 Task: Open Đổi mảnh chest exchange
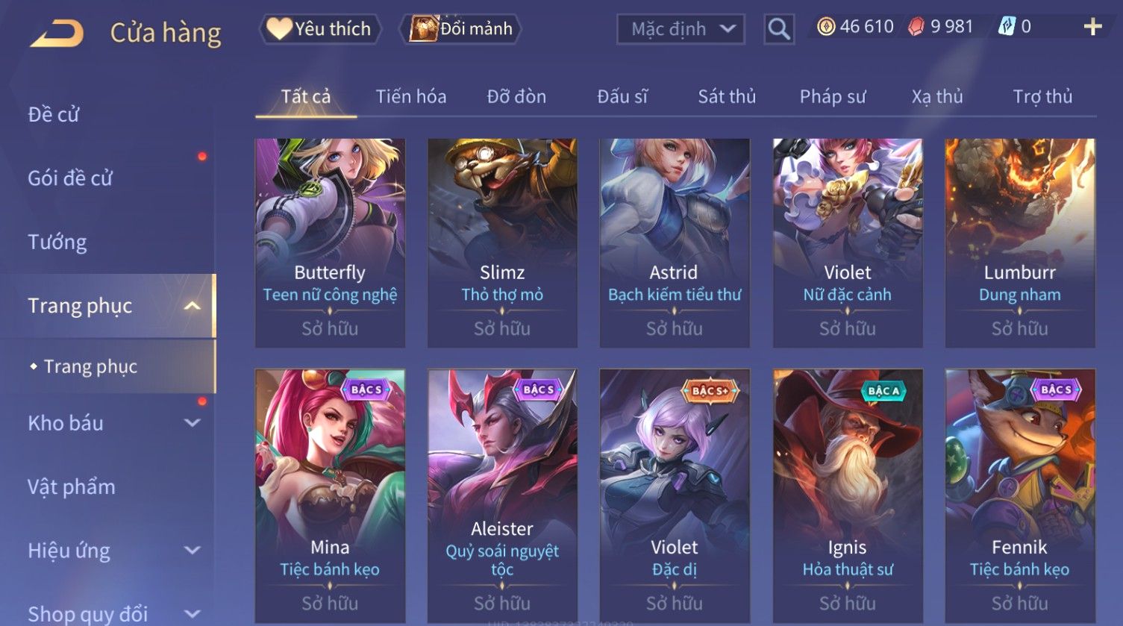[x=460, y=29]
